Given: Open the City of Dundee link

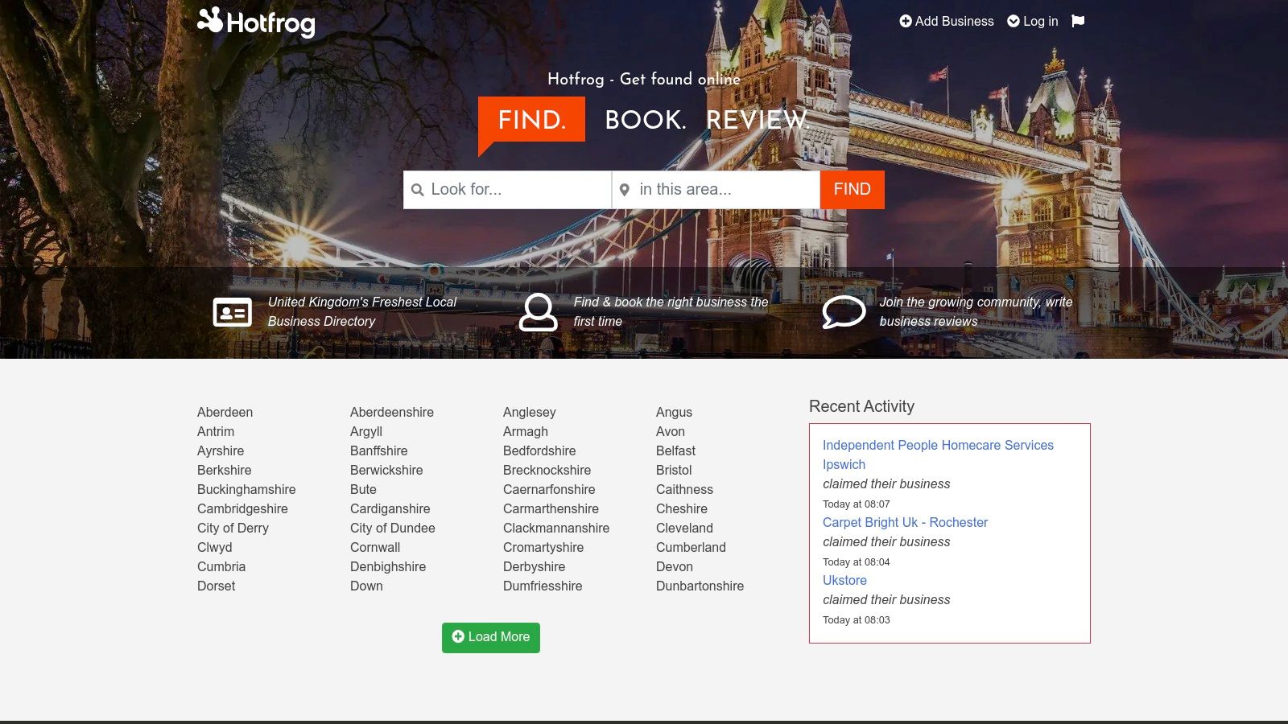Looking at the screenshot, I should (393, 528).
